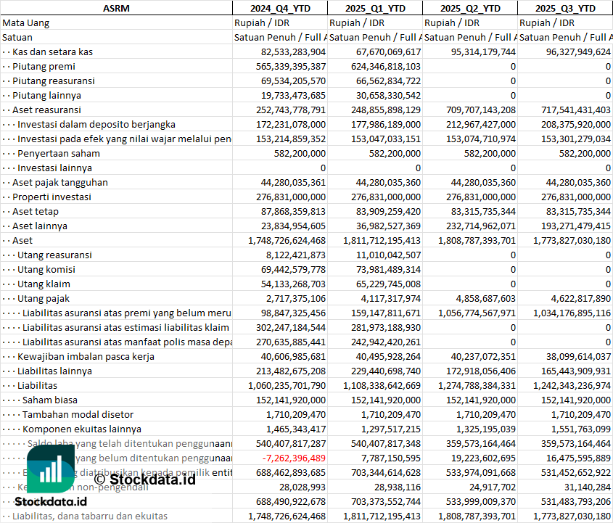Select Liabilitas, dana tabarru dan ekuitas row
The image size is (613, 523).
89,516
